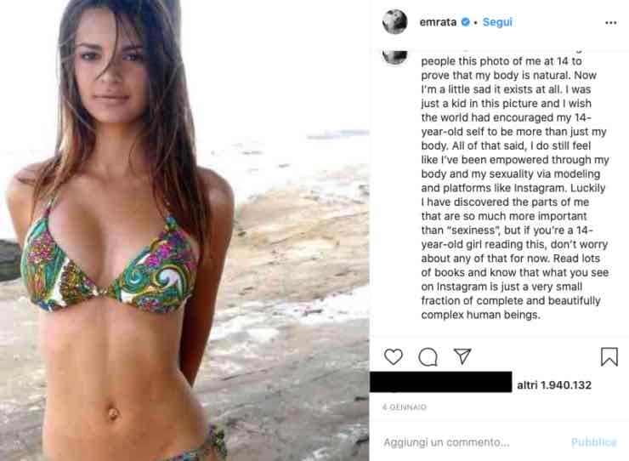Image resolution: width=629 pixels, height=461 pixels.
Task: Click the caption line mentioning Instagram platforms
Action: pos(513,188)
